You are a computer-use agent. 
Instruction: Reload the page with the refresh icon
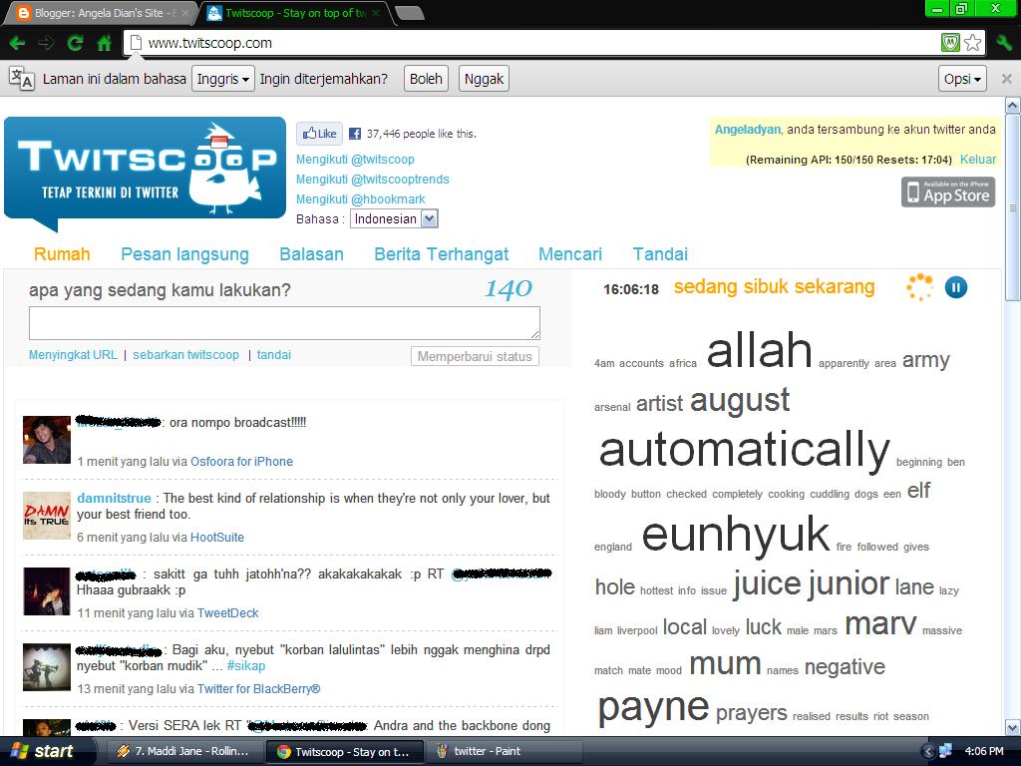tap(76, 43)
